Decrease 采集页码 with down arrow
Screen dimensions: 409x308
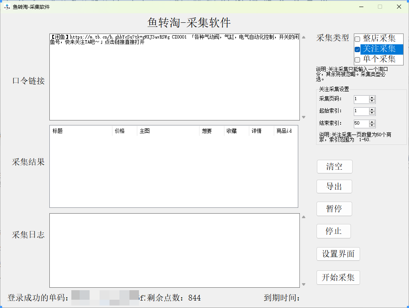click(x=372, y=101)
